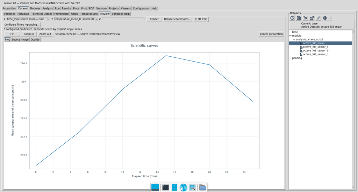Open the folder icon in dock
Image resolution: width=358 pixels, height=192 pixels.
coord(202,187)
